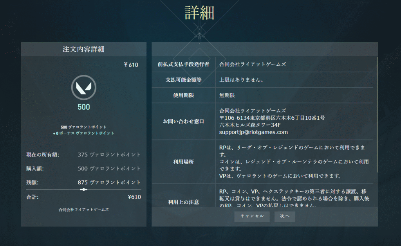Screen dimensions: 401x246
Task: Click the 支払可能金額等 row label
Action: [183, 80]
